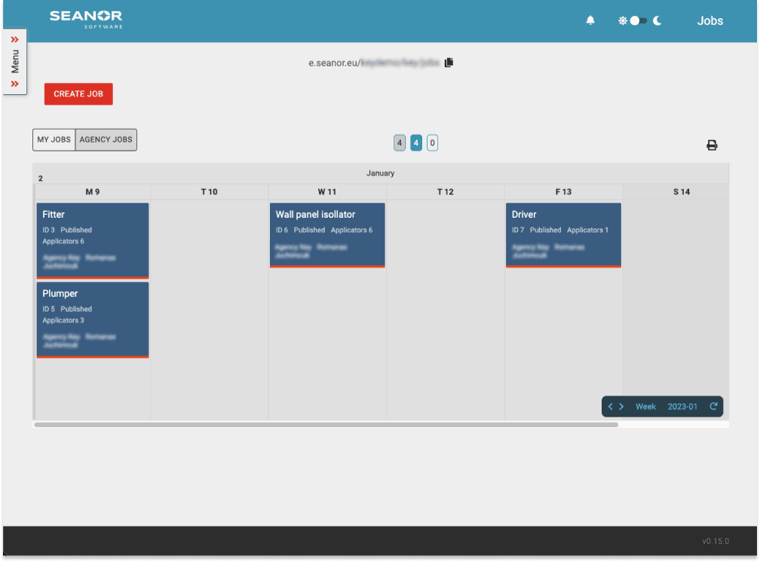Toggle the white '0' job count filter
This screenshot has width=760, height=562.
click(432, 142)
